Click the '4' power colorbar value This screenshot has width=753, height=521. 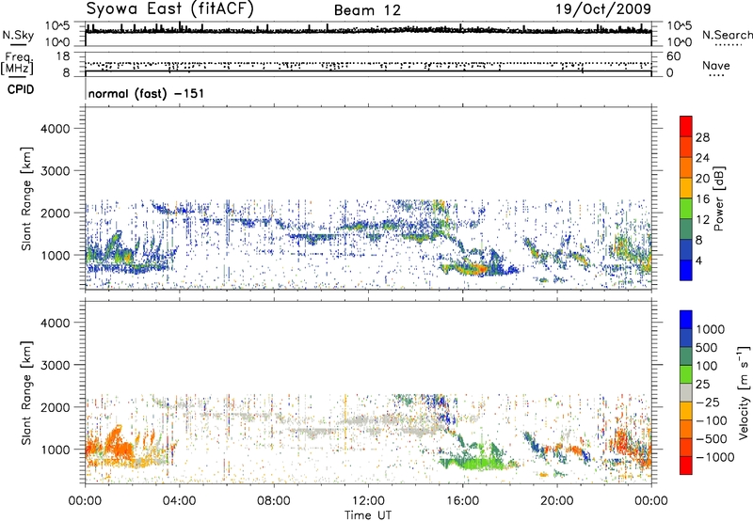tap(699, 260)
